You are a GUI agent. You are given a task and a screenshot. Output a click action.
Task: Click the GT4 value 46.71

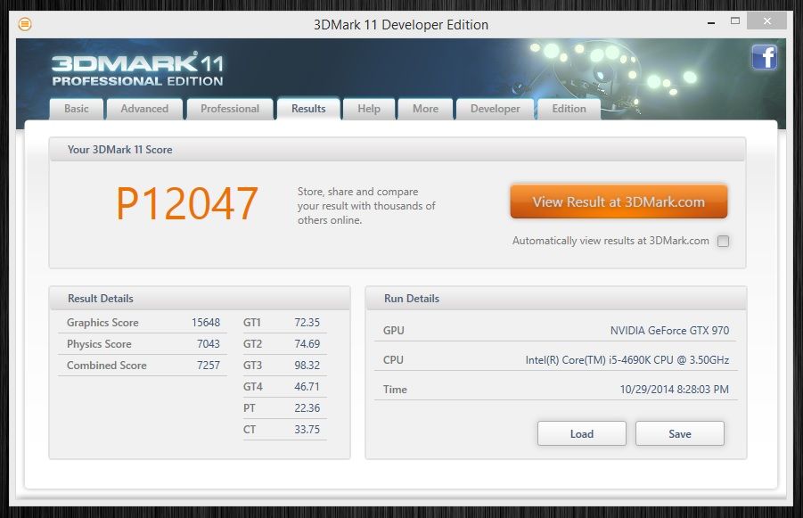click(307, 387)
